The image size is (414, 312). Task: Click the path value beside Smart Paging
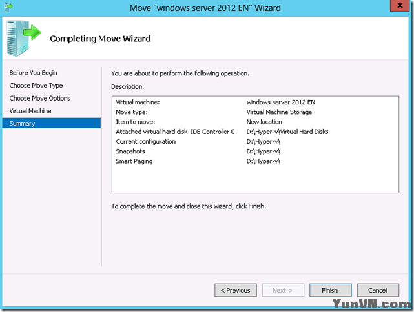(264, 161)
